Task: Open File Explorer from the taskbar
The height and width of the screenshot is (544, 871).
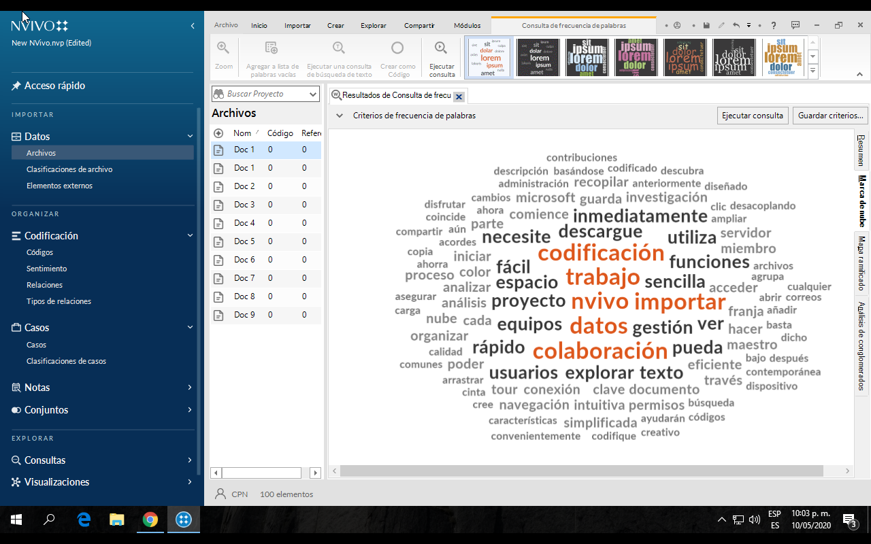Action: [x=117, y=520]
